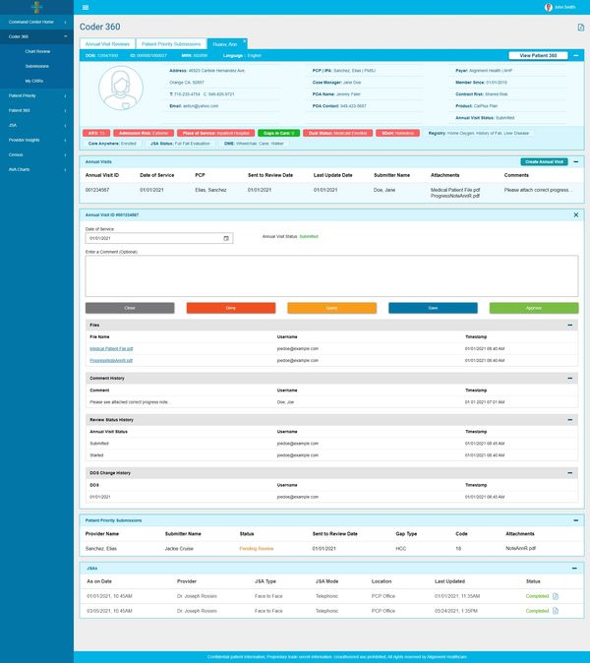Expand AVA Charts sidebar menu
Image resolution: width=590 pixels, height=663 pixels.
coord(36,169)
